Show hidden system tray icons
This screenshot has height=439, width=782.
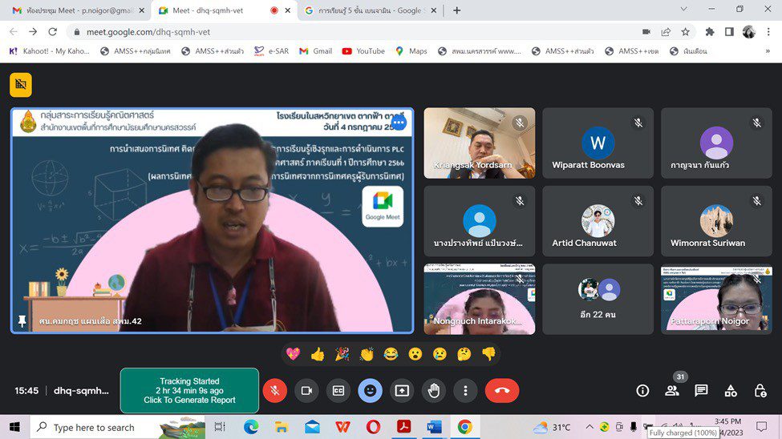tap(589, 427)
